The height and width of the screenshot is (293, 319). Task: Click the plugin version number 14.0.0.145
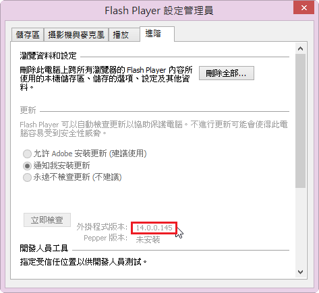point(154,228)
